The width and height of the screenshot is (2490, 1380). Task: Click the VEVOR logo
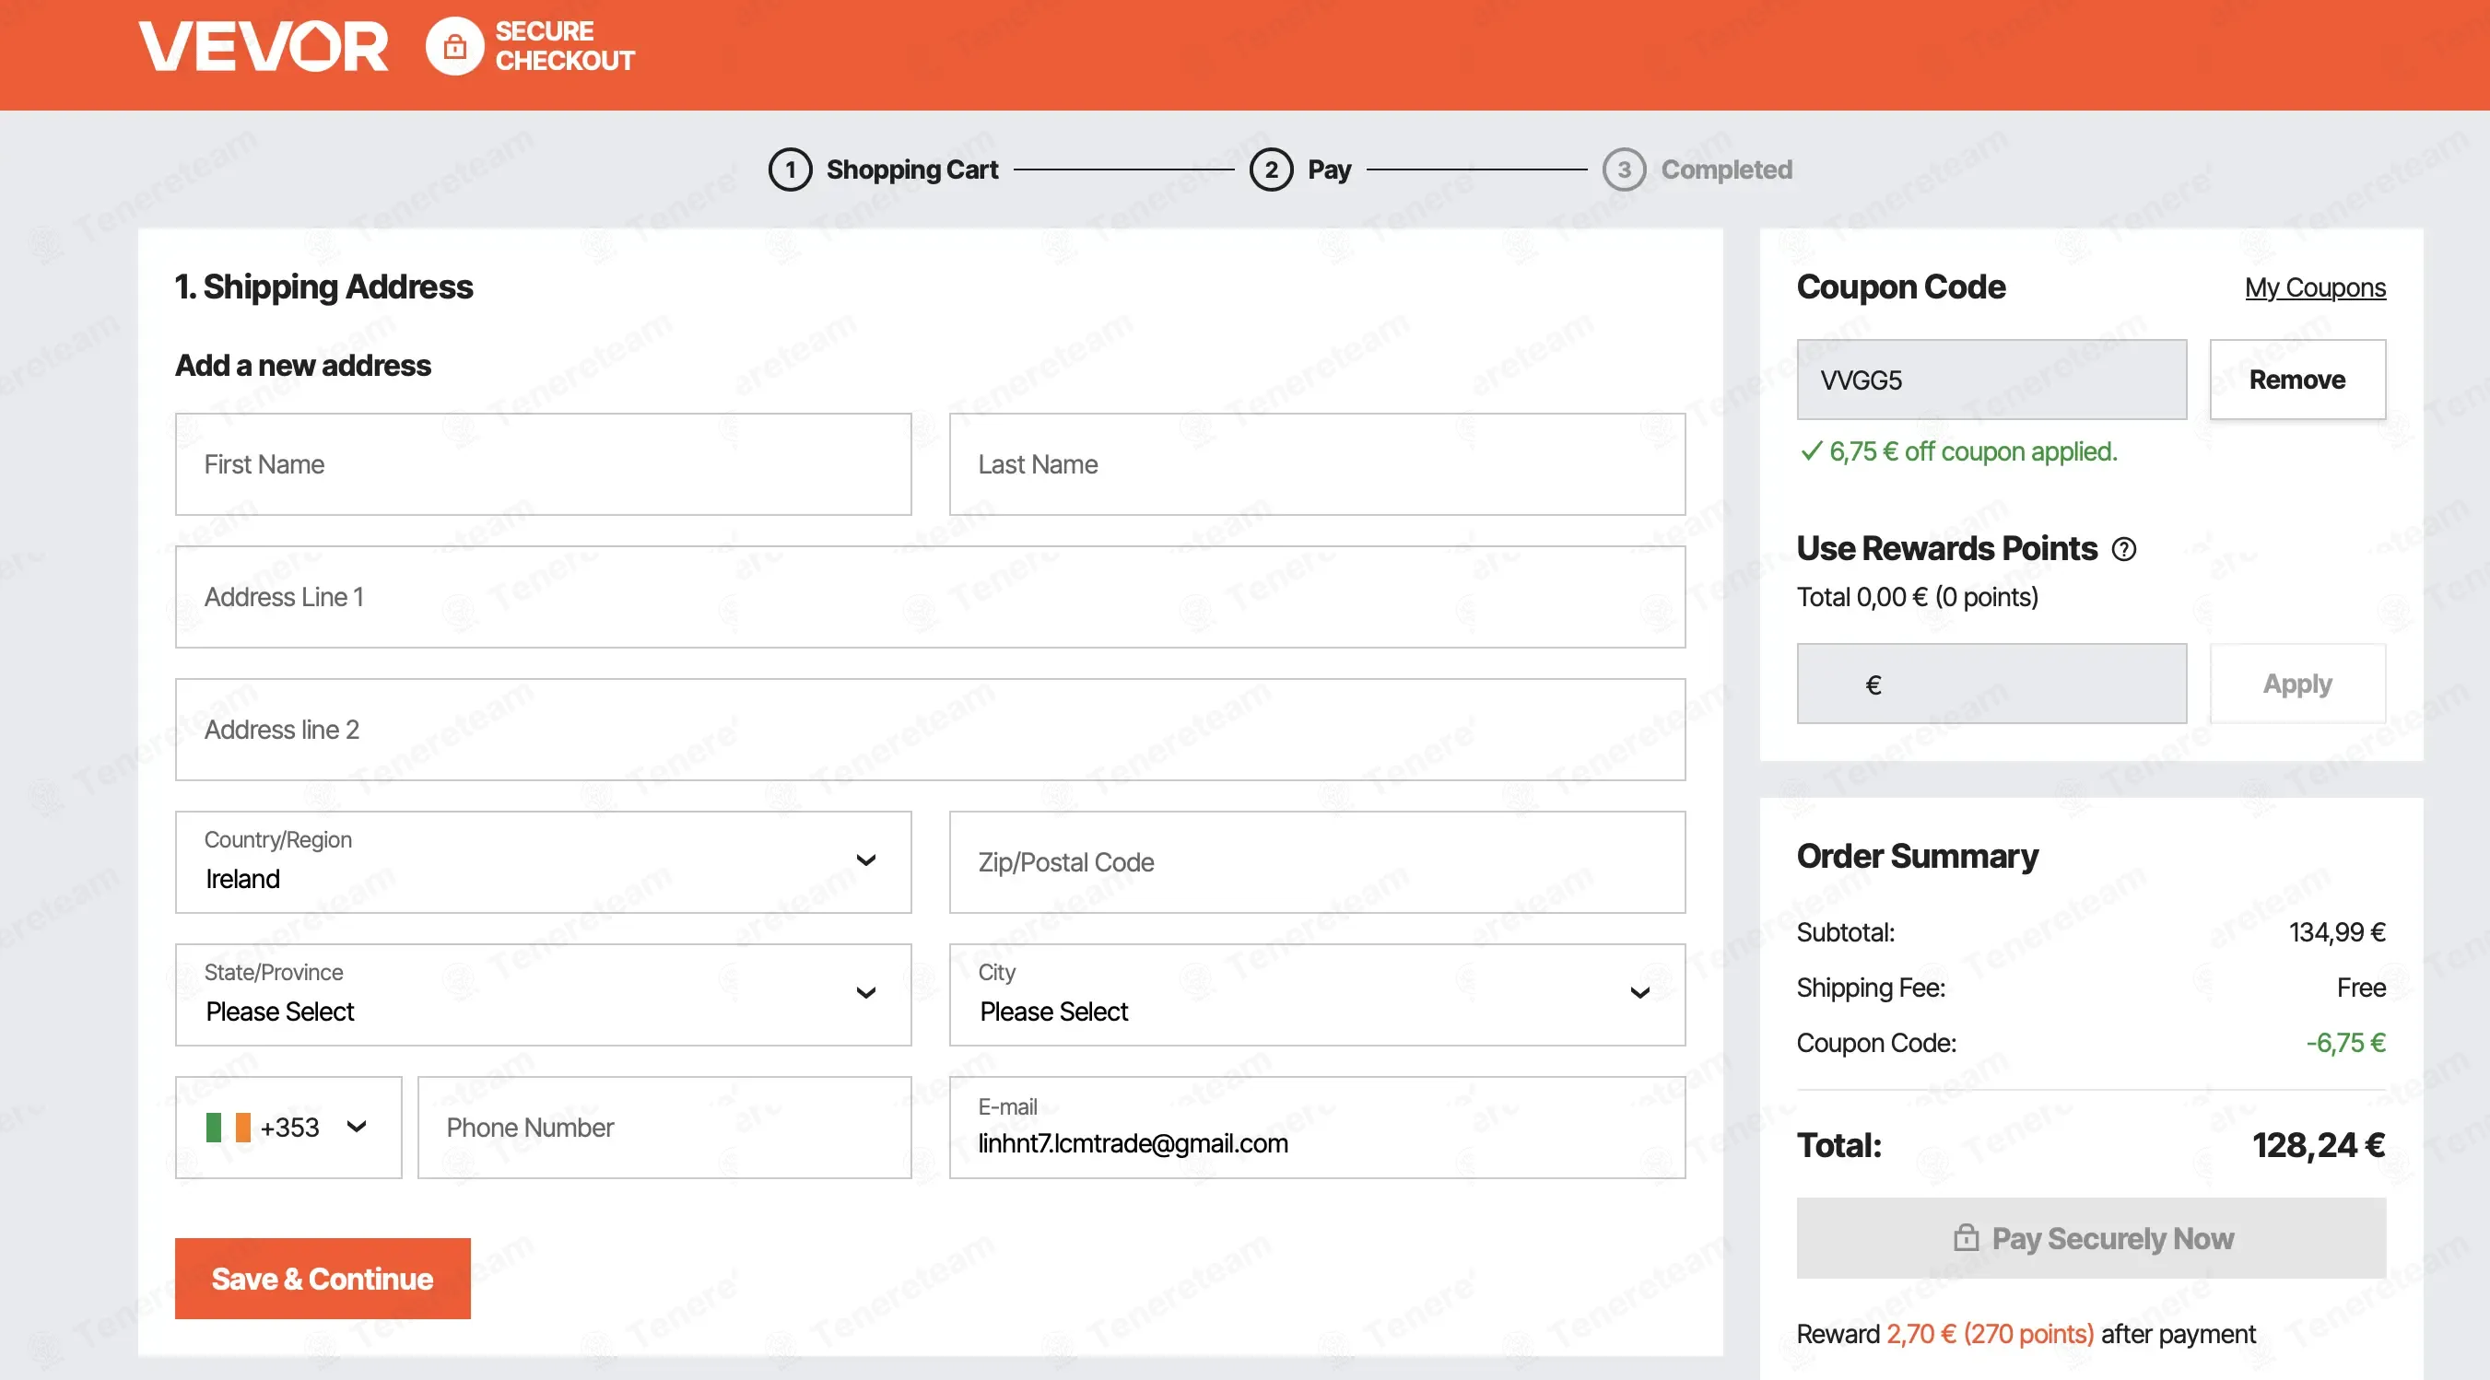[263, 46]
